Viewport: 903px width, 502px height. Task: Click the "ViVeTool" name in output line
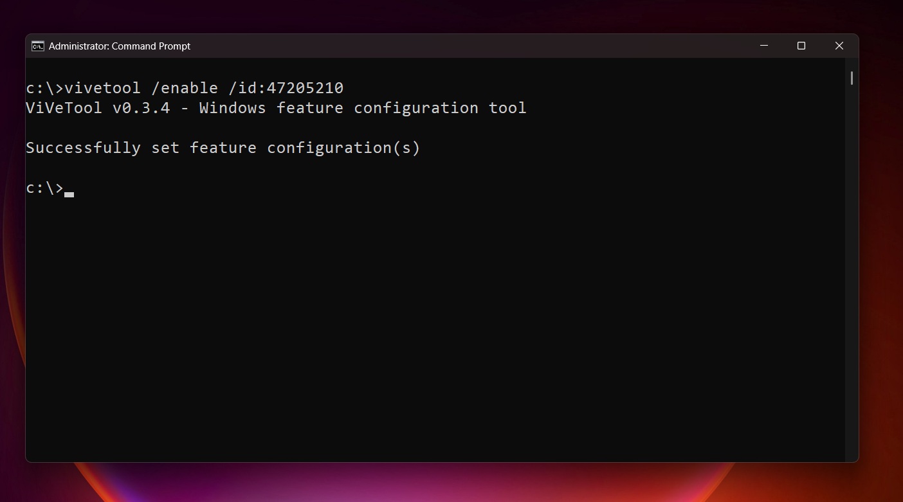coord(64,108)
